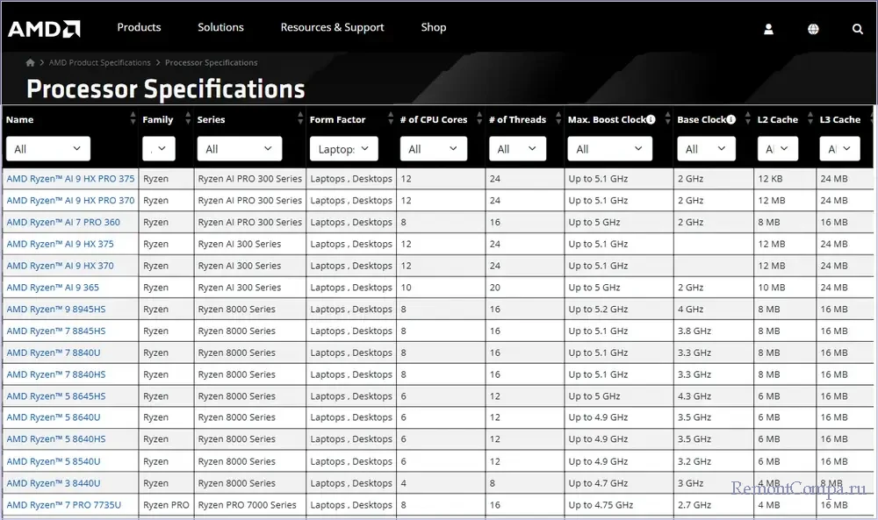Sort by # of CPU Cores arrows

(x=480, y=119)
